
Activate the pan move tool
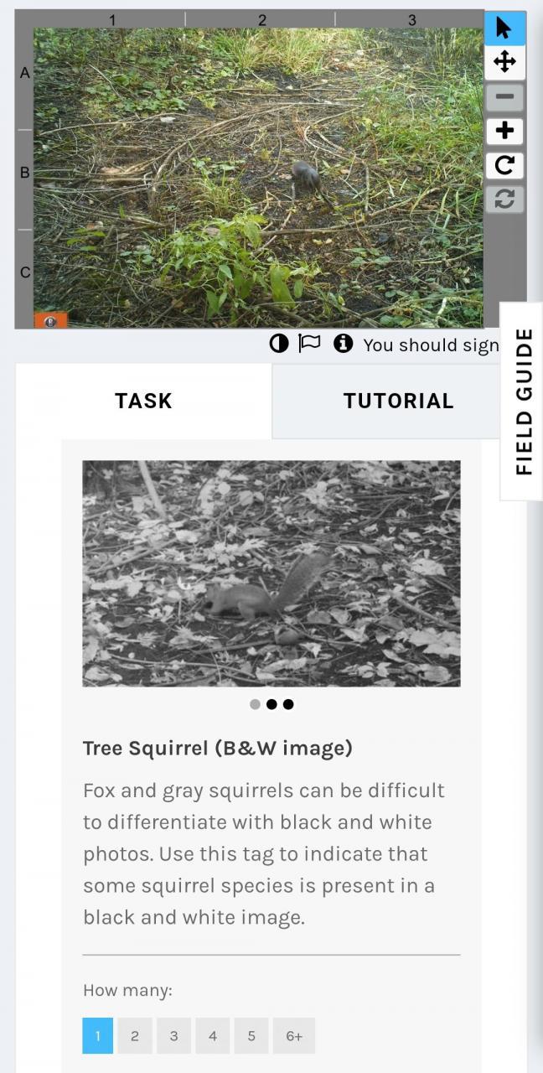pos(504,62)
